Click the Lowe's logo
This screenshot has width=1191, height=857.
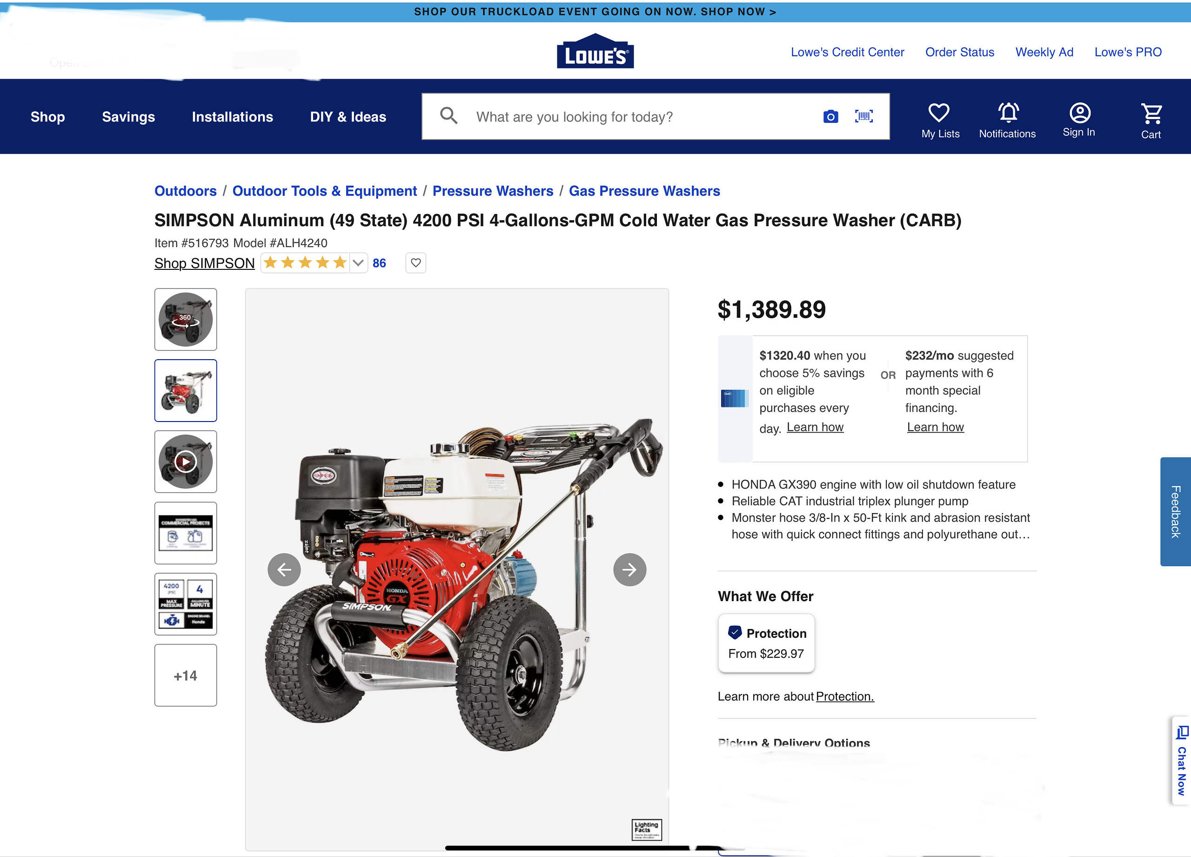[x=595, y=51]
